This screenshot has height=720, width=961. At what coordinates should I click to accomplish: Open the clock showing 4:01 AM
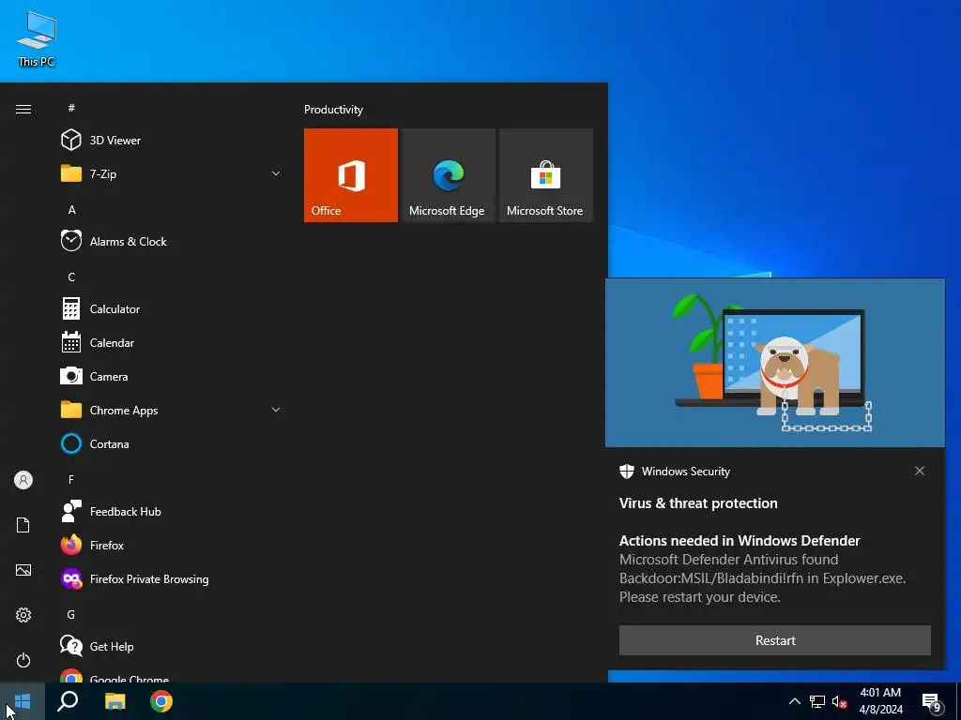pyautogui.click(x=880, y=701)
